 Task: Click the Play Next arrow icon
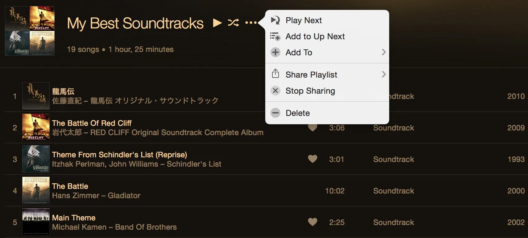pyautogui.click(x=275, y=20)
